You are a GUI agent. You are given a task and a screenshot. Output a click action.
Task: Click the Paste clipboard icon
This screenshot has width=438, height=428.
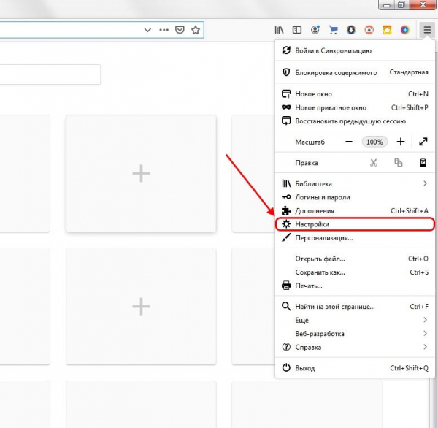(x=423, y=162)
